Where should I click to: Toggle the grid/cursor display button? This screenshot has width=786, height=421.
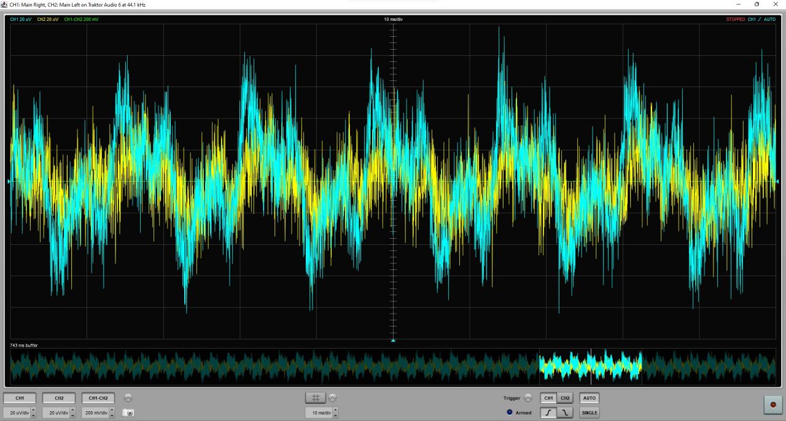coord(316,398)
